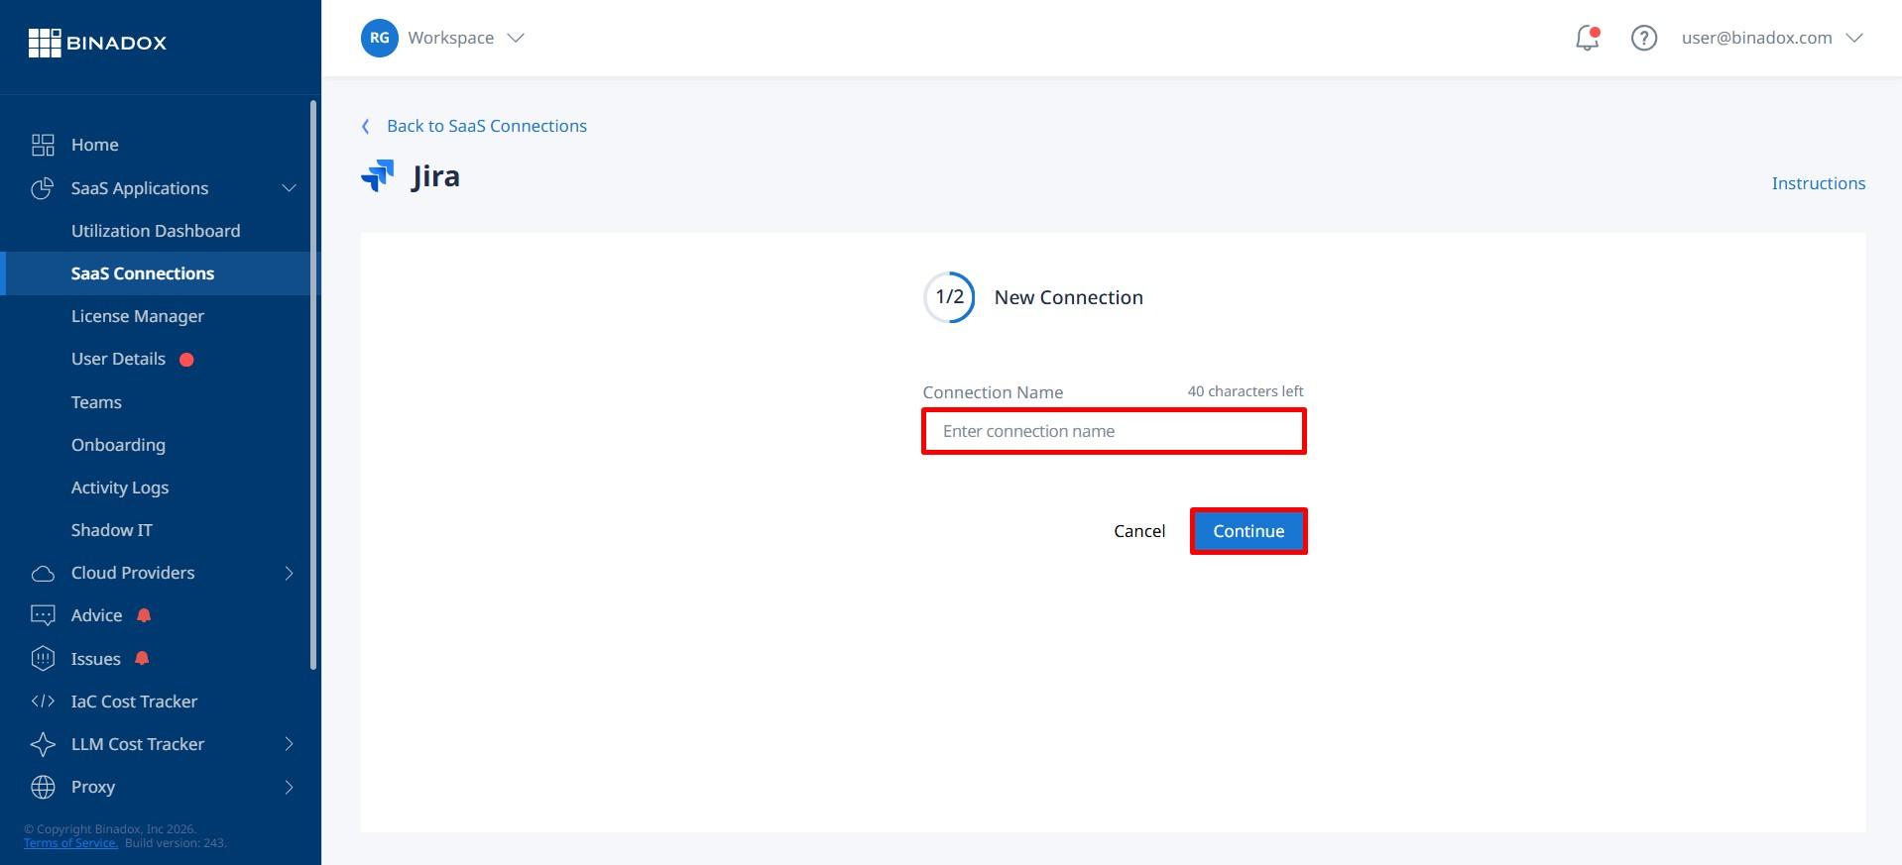Screen dimensions: 1902x865
Task: Open User Details page
Action: tap(118, 359)
